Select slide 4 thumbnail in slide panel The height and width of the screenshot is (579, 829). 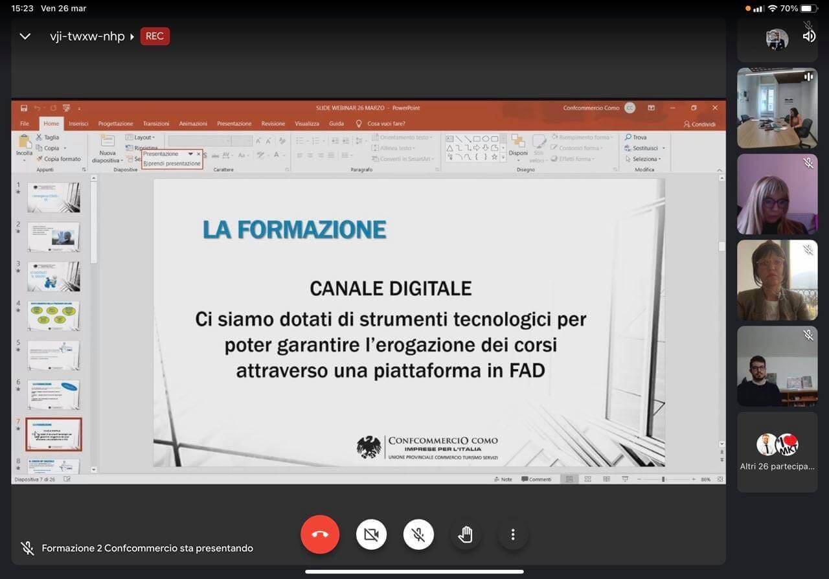click(x=54, y=316)
